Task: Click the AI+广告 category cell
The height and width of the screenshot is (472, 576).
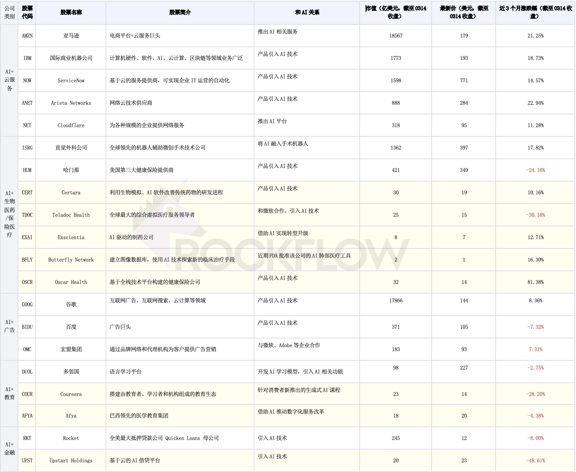Action: (9, 327)
